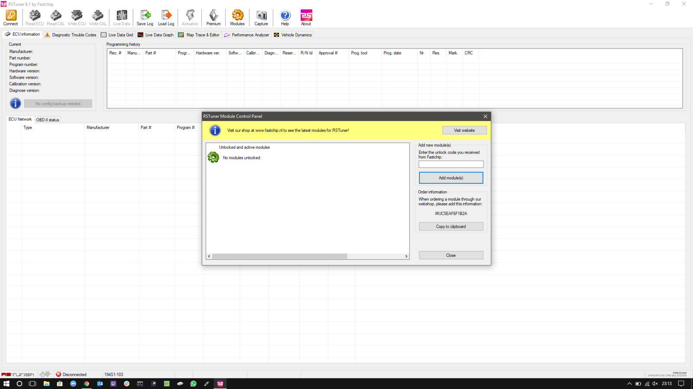Screen dimensions: 693x389
Task: Click the blue info icon under Current
Action: click(15, 103)
